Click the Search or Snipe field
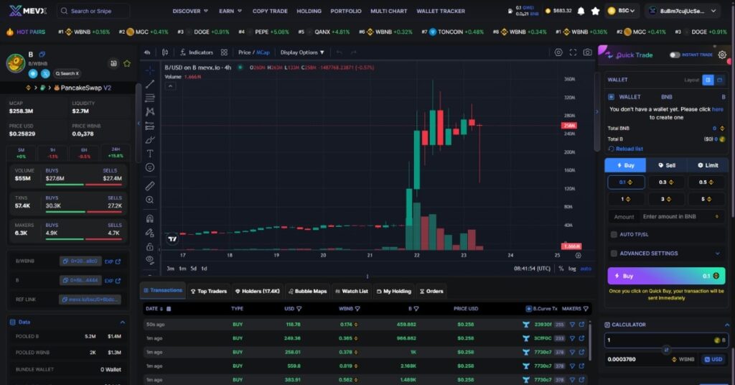735x385 pixels. pyautogui.click(x=93, y=11)
